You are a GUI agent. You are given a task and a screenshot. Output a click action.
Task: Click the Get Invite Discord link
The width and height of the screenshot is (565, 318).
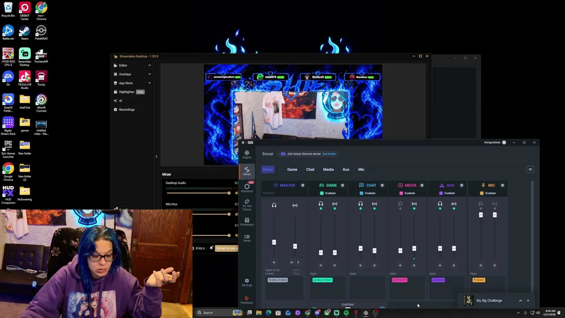[329, 154]
